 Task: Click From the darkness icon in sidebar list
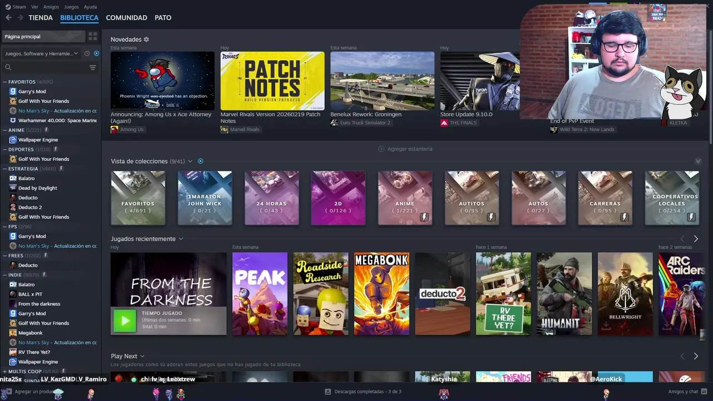13,304
